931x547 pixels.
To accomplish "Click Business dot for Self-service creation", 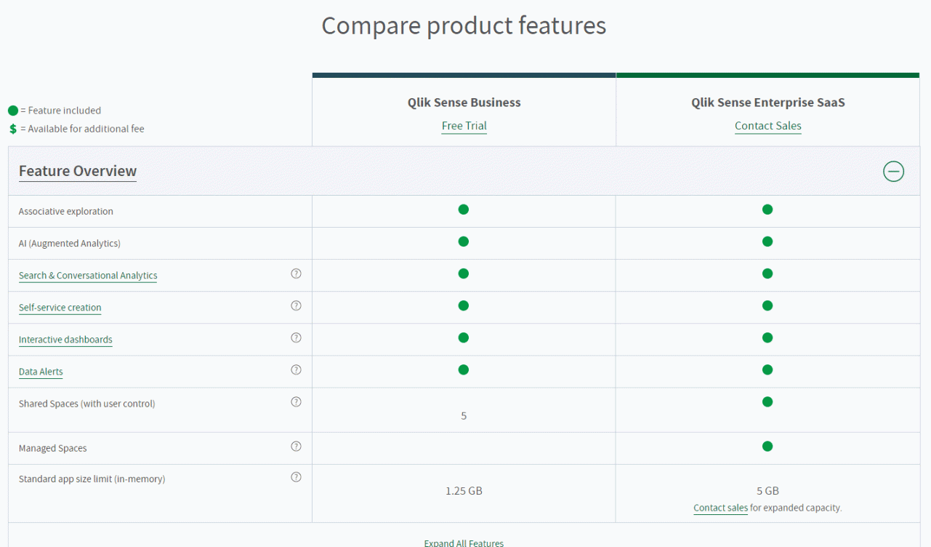I will tap(464, 306).
